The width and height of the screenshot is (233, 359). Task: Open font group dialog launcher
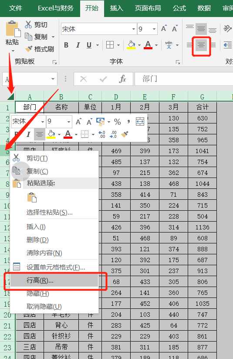tap(178, 62)
